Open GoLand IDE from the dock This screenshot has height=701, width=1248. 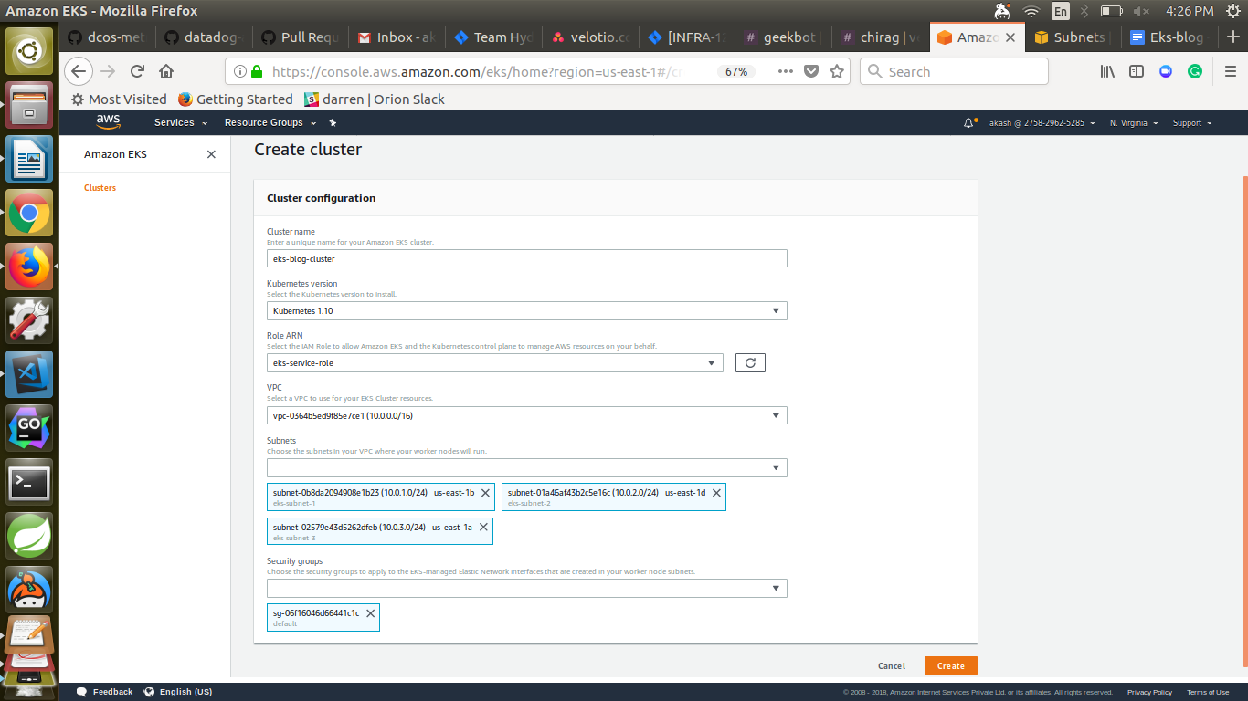point(30,429)
